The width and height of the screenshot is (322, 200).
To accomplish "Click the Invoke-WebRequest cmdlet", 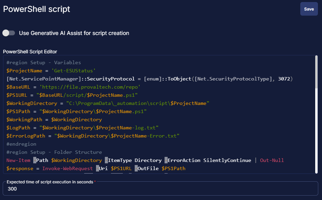I will 68,168.
